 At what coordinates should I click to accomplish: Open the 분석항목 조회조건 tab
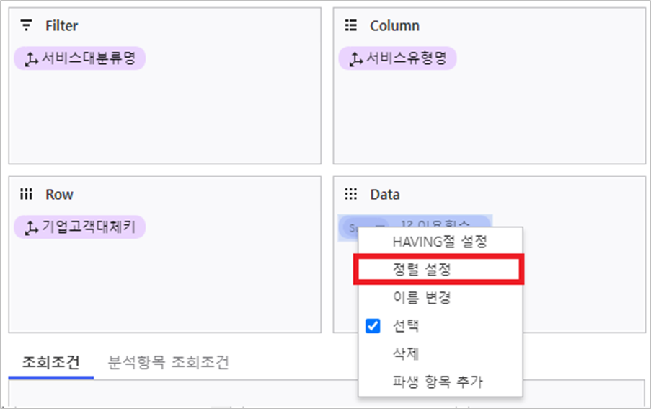click(168, 362)
